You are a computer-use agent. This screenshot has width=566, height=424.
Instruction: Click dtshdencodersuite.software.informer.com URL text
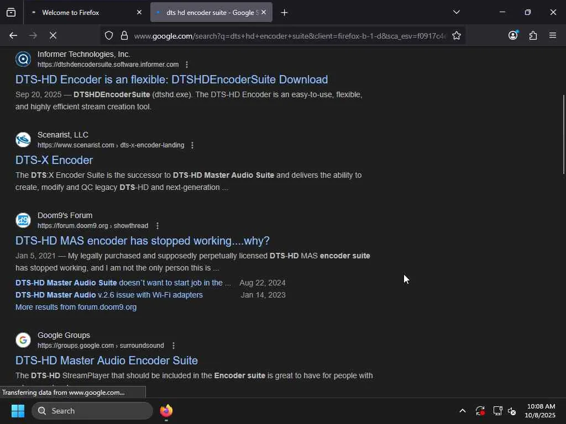click(x=108, y=65)
